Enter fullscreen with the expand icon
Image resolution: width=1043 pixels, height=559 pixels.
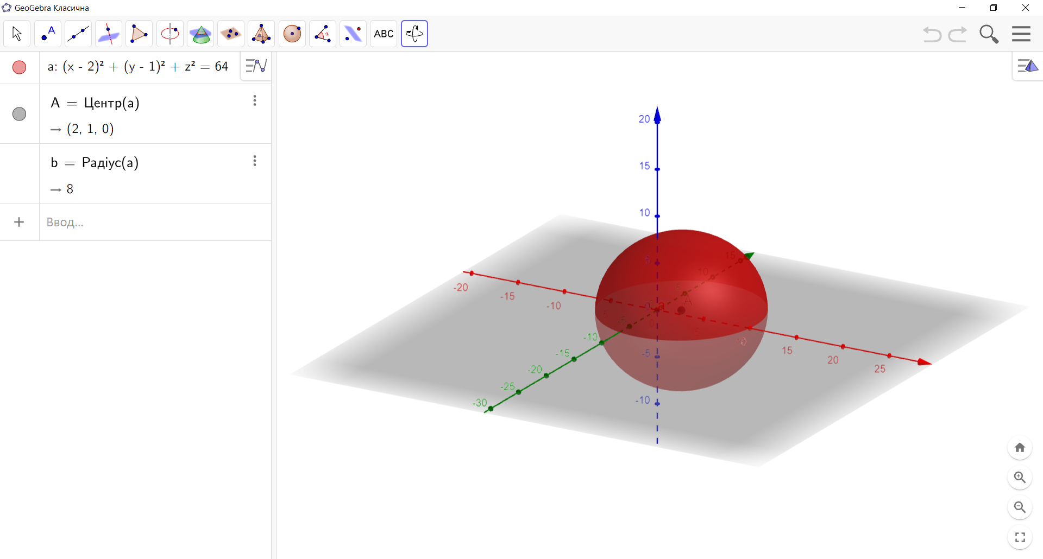pyautogui.click(x=1020, y=537)
